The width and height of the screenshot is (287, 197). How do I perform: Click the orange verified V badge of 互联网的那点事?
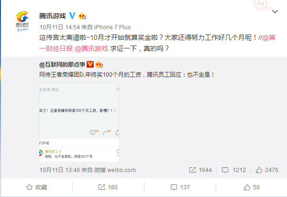pos(90,64)
